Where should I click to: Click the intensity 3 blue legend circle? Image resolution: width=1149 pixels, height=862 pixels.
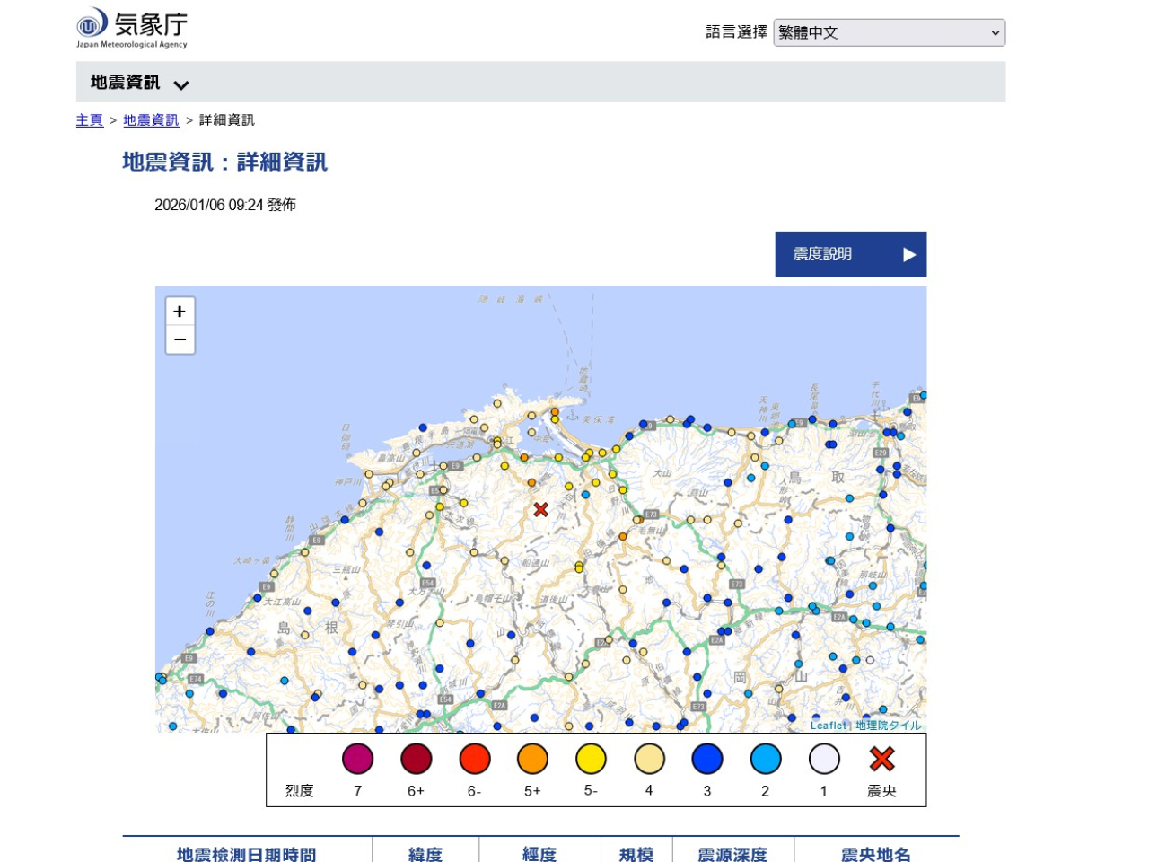click(706, 758)
